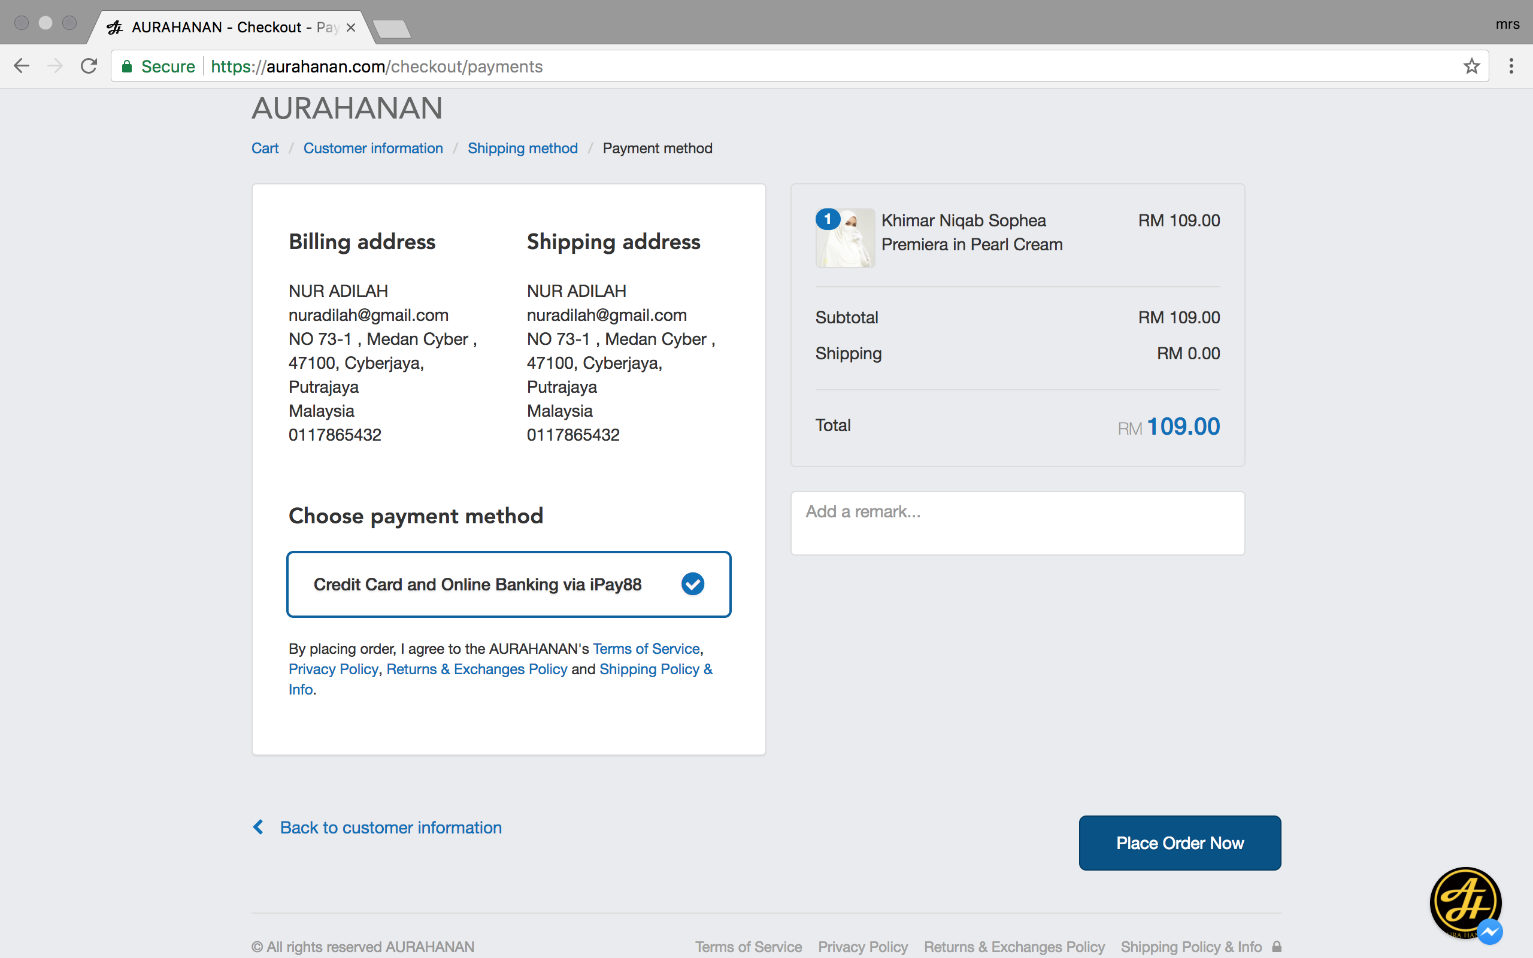Click the quantity badge on product image
Image resolution: width=1533 pixels, height=958 pixels.
click(828, 219)
